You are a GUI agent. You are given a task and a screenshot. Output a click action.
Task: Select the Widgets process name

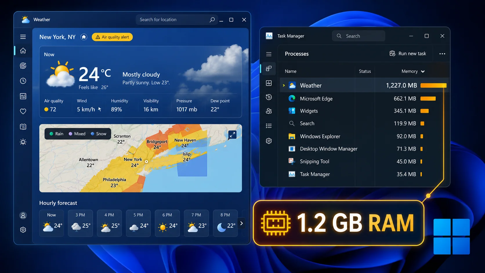point(309,111)
